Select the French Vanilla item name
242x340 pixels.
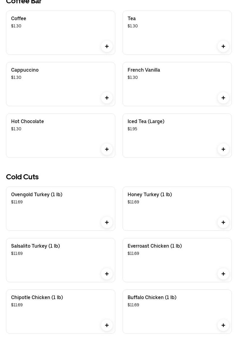[x=144, y=70]
